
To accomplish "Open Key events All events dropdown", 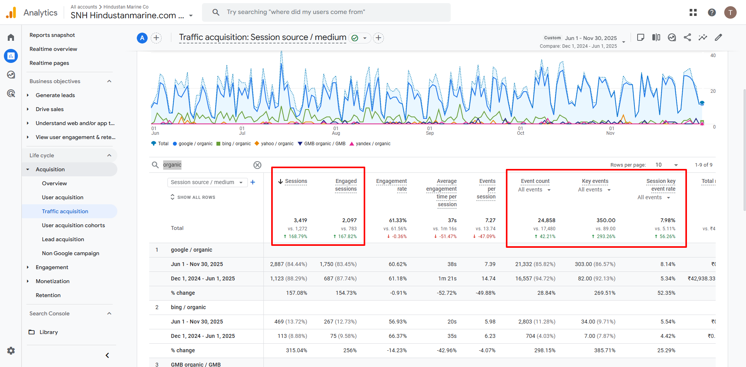I will pyautogui.click(x=594, y=190).
